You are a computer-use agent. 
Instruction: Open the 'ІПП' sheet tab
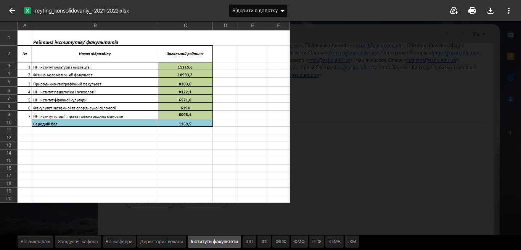point(249,242)
